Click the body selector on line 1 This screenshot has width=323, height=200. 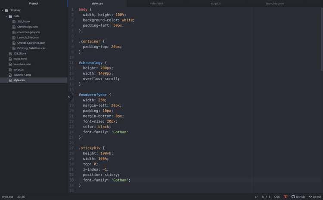83,9
